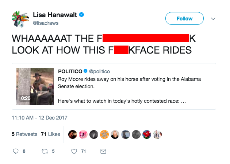This screenshot has height=164, width=230.
Task: Open the POLITICO quoted tweet author name
Action: click(x=70, y=71)
